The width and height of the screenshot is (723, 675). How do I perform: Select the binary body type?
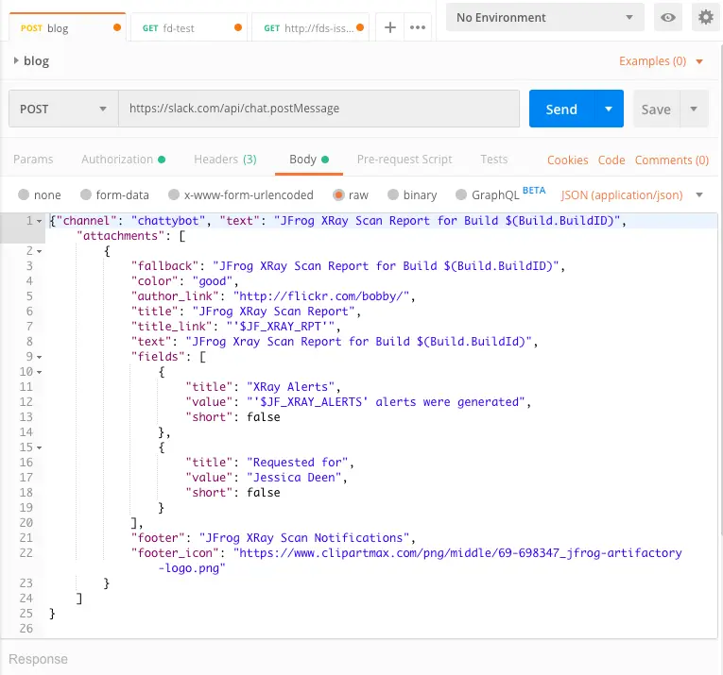pyautogui.click(x=393, y=194)
